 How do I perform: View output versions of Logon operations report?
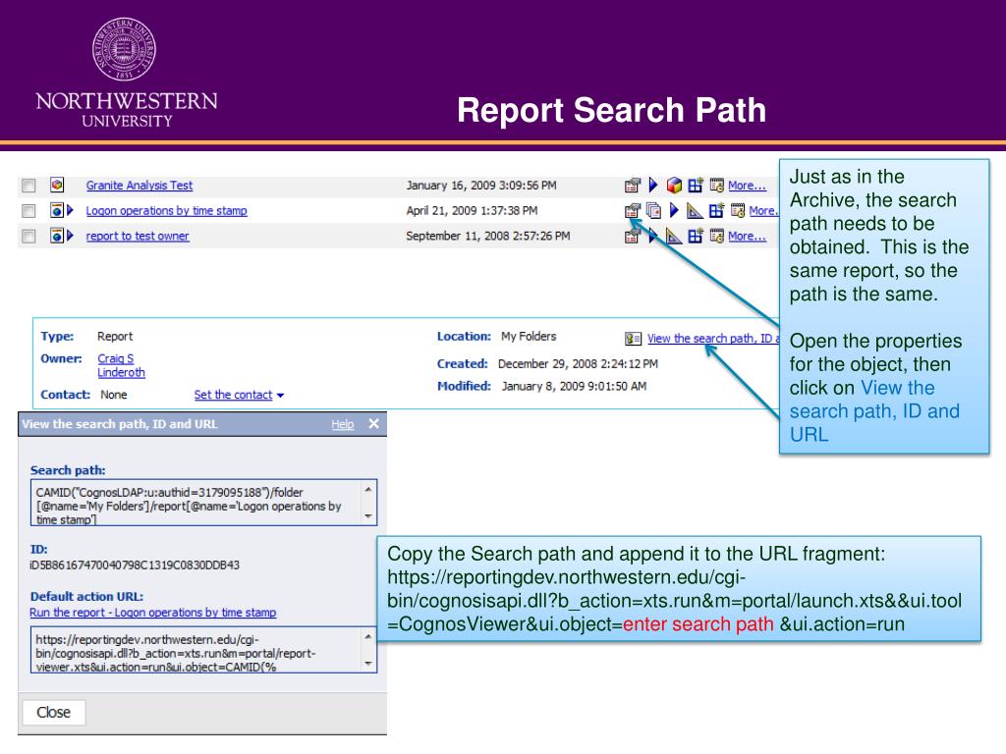click(653, 210)
